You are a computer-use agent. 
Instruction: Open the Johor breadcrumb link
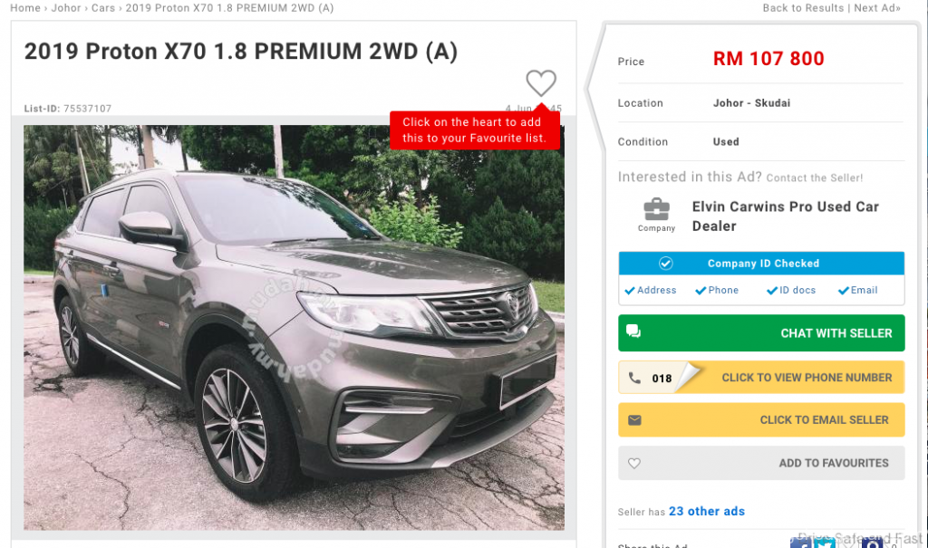point(65,8)
